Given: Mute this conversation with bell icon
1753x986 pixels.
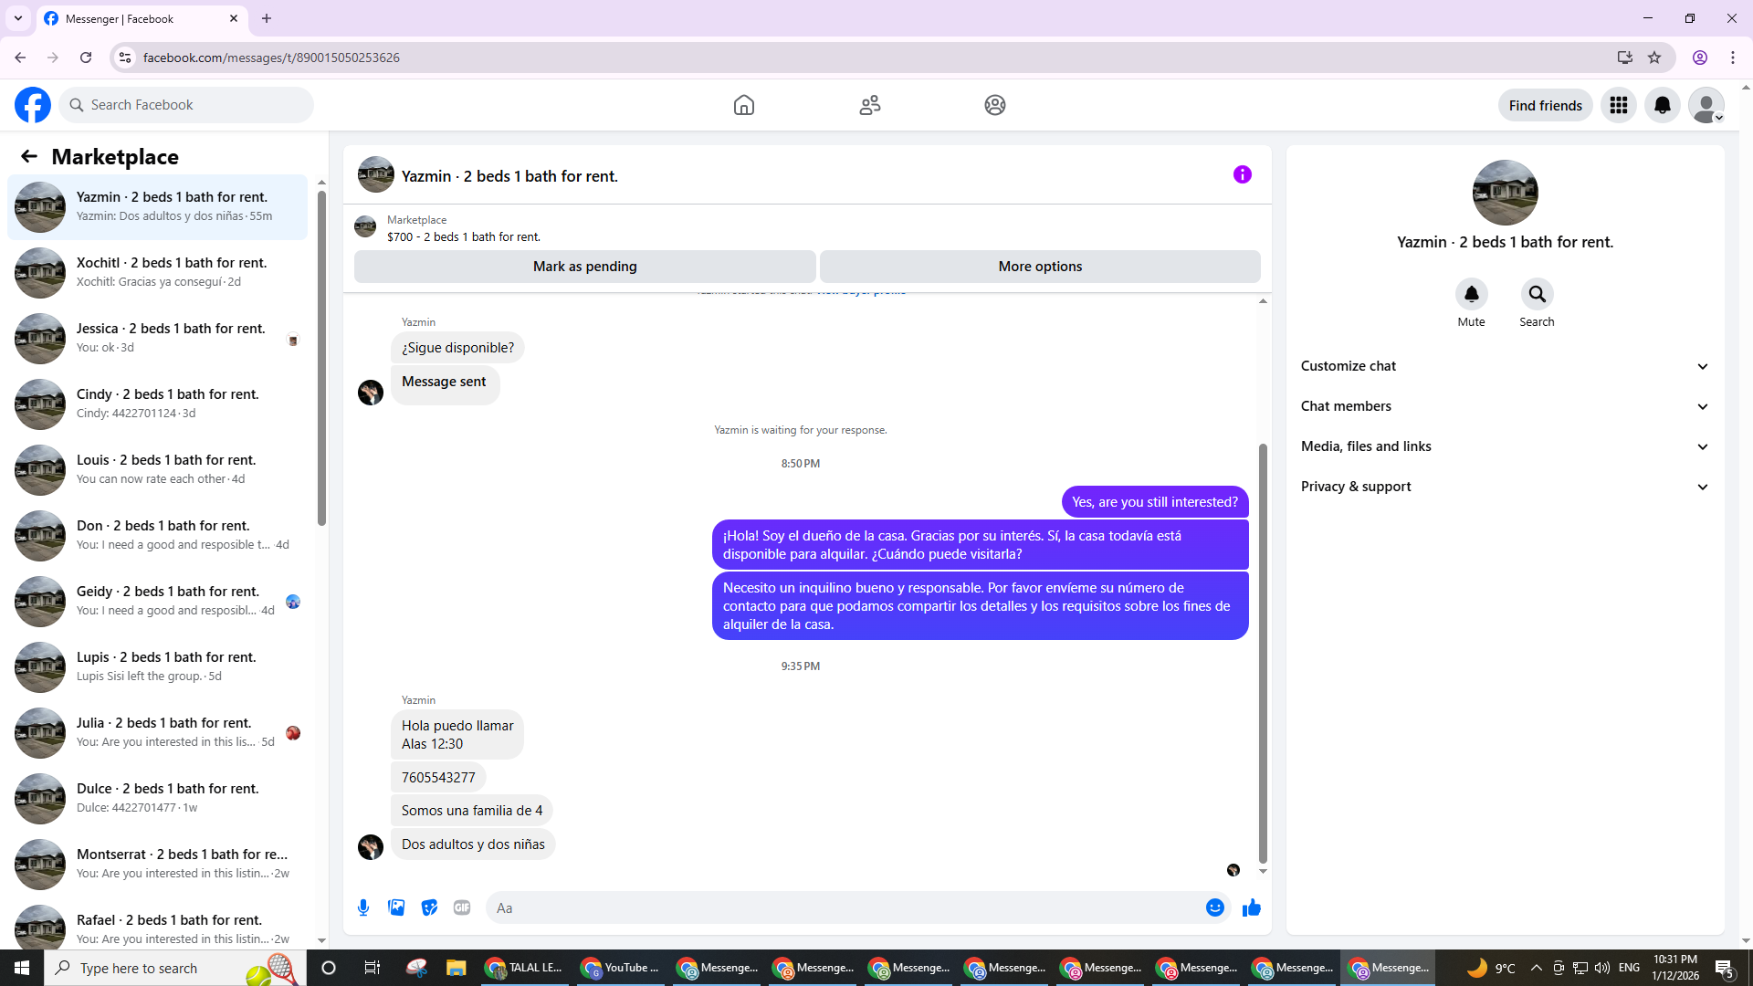Looking at the screenshot, I should 1471,294.
